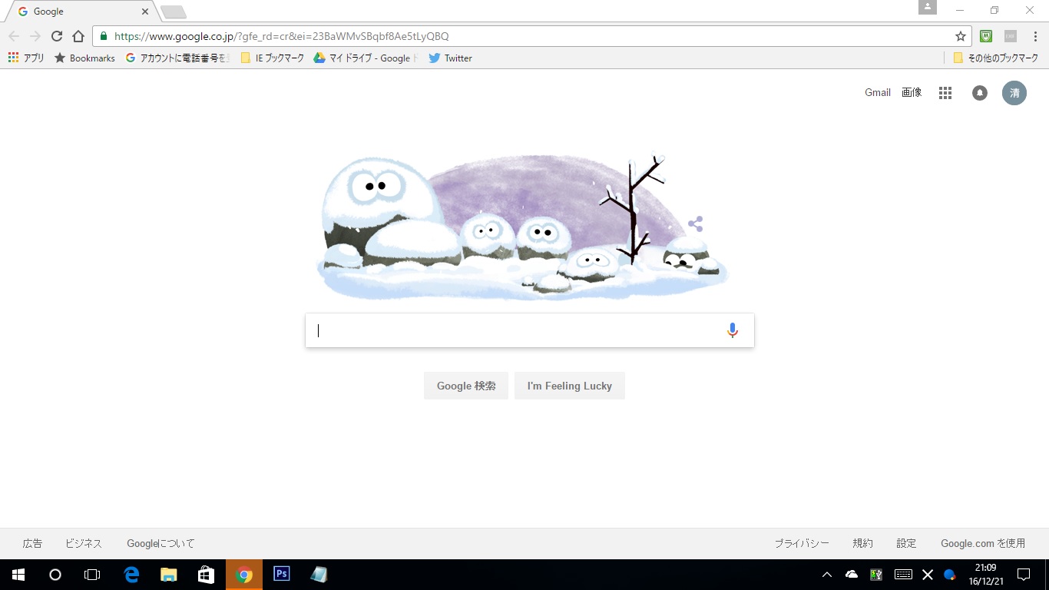Viewport: 1049px width, 590px height.
Task: Click the browser Forward arrow
Action: pos(35,36)
